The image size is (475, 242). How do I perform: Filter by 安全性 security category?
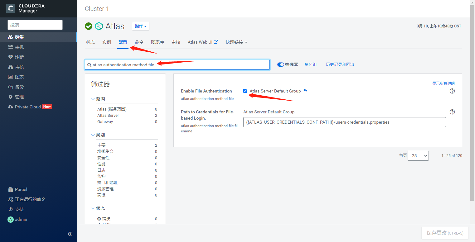[104, 158]
